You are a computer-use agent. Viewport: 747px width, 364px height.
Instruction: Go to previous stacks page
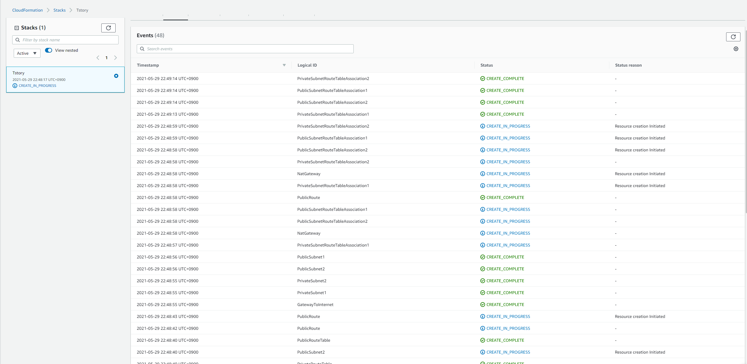tap(98, 58)
